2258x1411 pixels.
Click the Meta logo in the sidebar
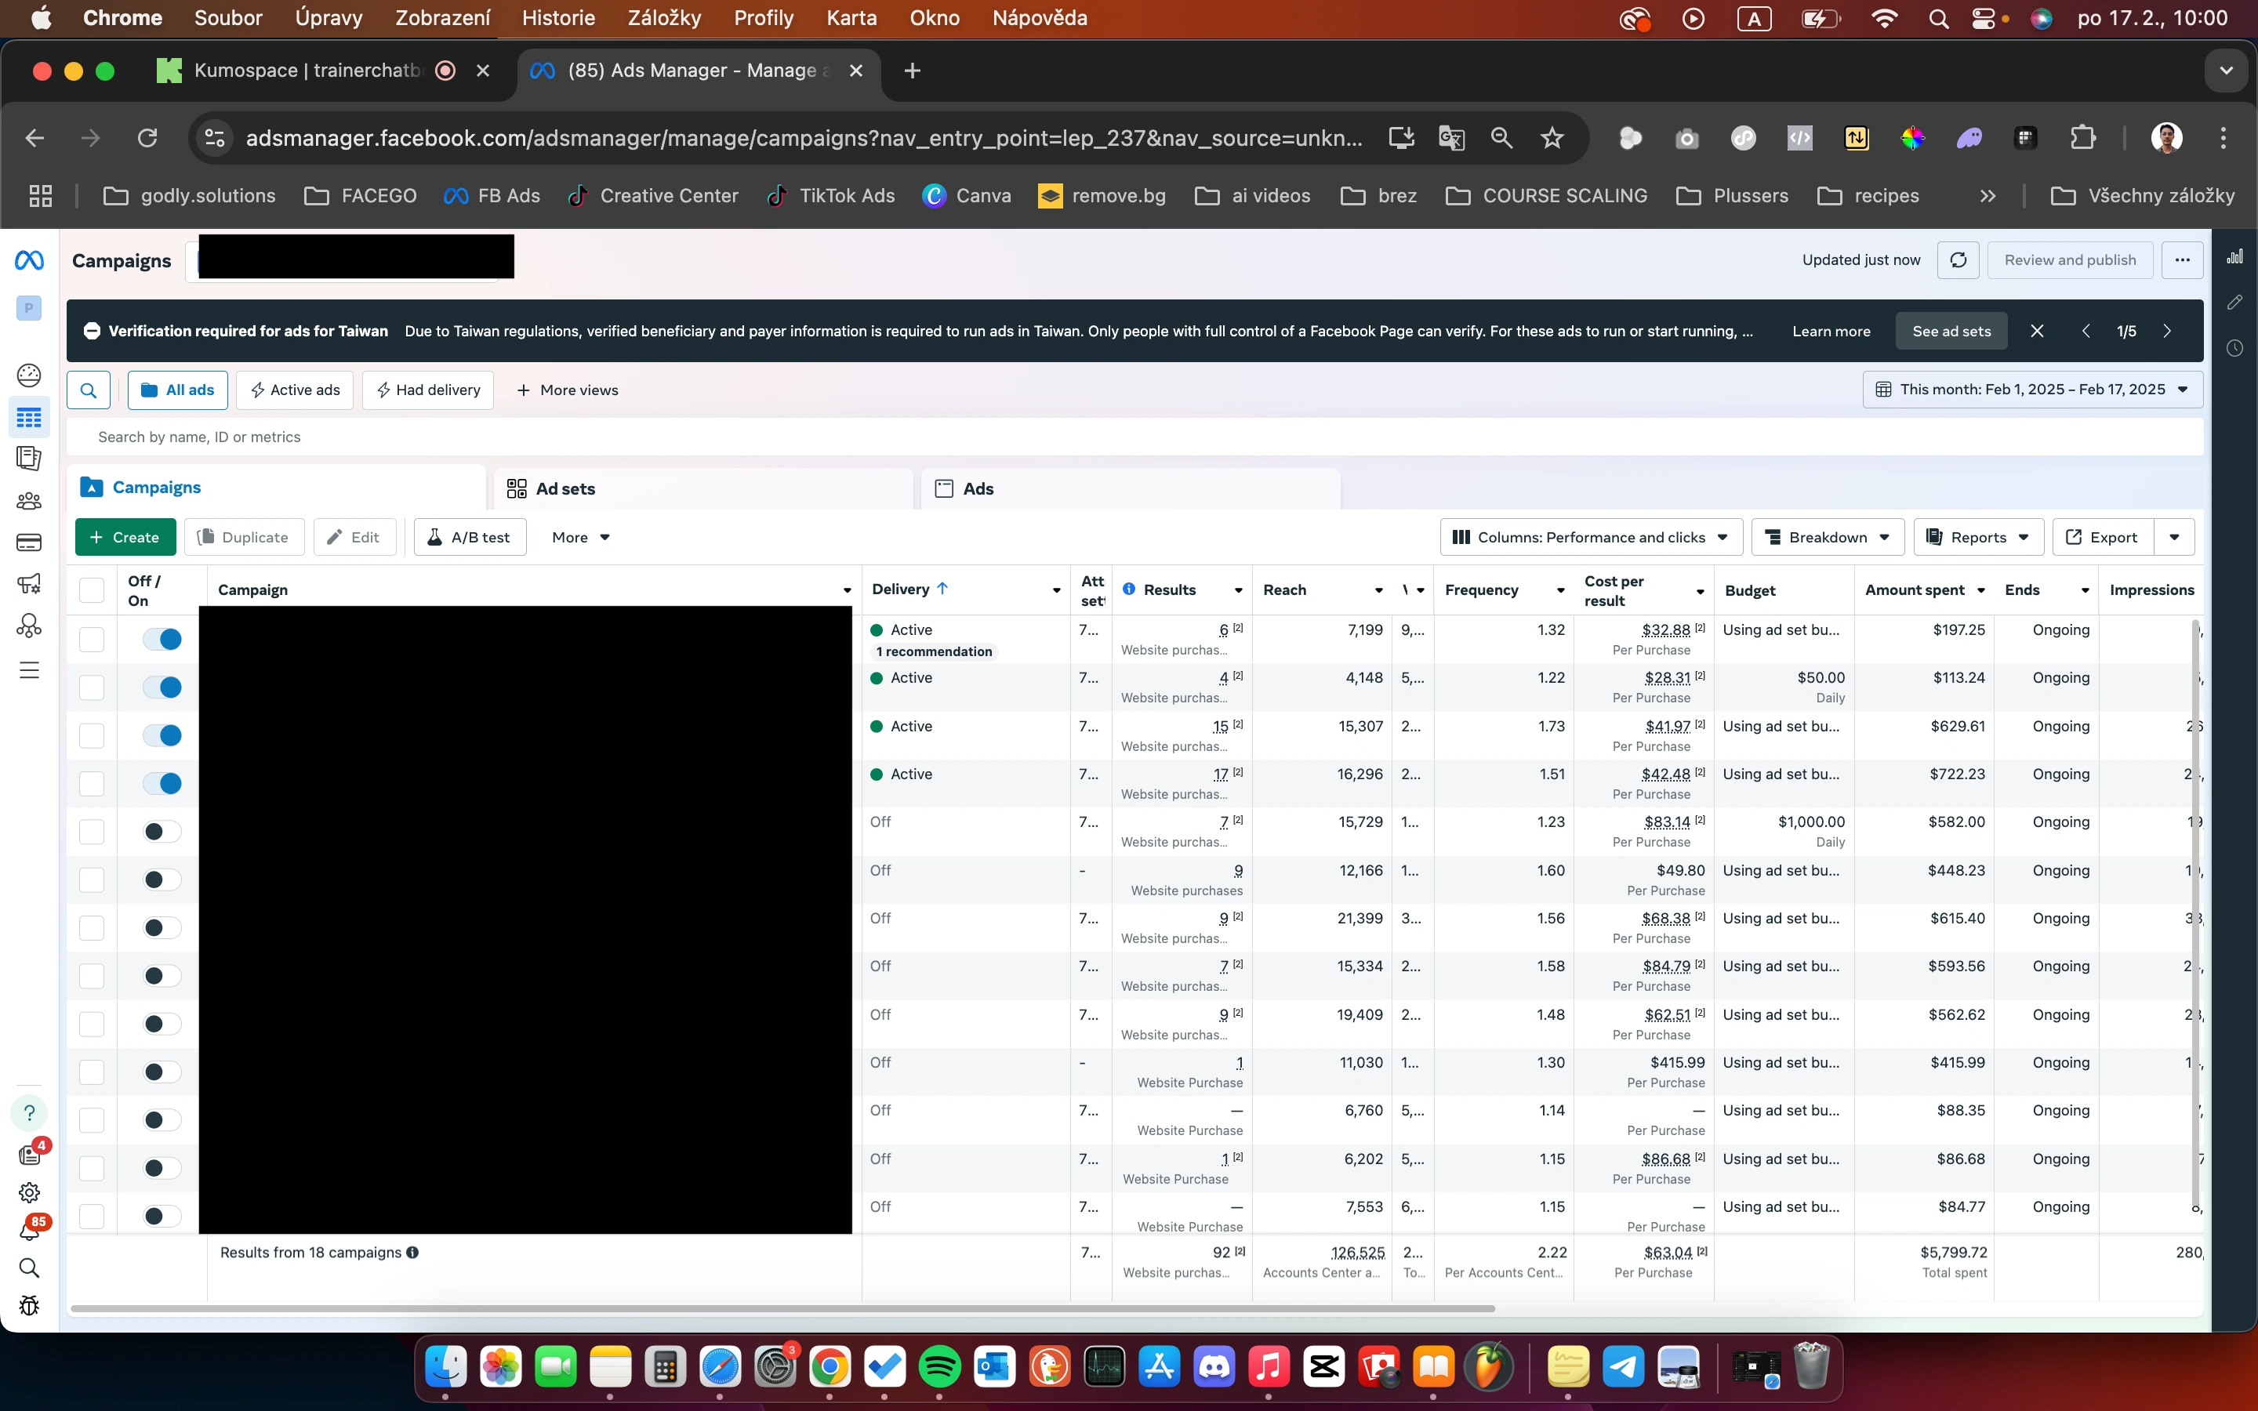(29, 260)
